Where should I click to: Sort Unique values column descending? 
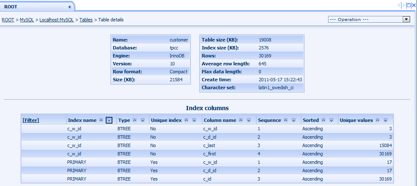click(x=386, y=120)
